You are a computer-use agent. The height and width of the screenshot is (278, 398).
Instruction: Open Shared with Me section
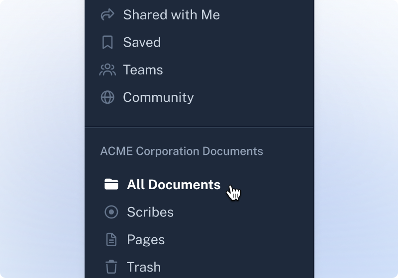tap(171, 15)
